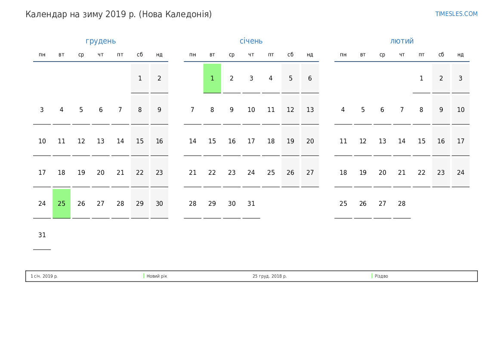Select January 23 in січень
The width and height of the screenshot is (503, 356).
[231, 172]
